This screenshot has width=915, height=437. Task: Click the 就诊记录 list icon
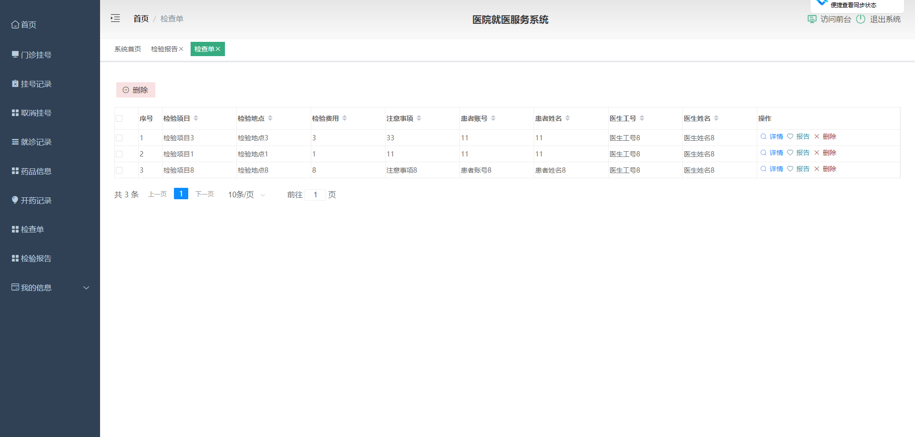15,142
